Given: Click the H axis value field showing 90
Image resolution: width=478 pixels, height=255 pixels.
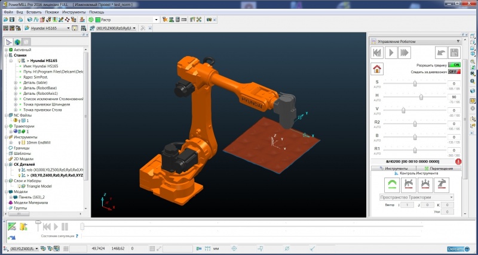Looking at the screenshot, I should 454,97.
